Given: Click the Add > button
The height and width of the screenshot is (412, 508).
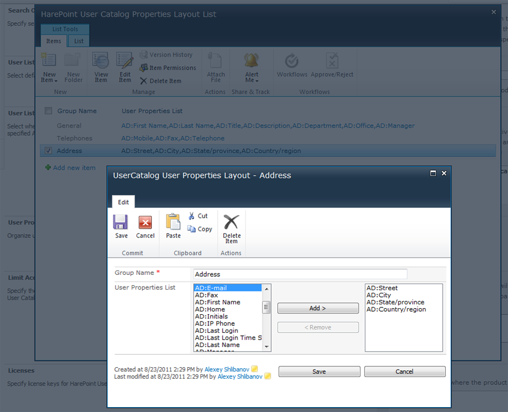Looking at the screenshot, I should click(x=318, y=308).
